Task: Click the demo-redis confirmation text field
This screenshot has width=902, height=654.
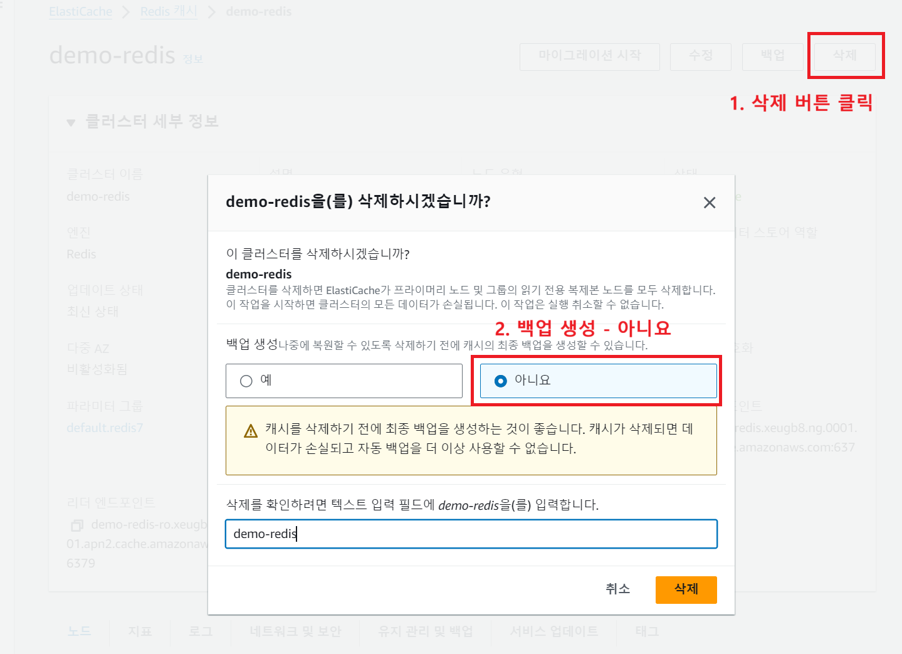Action: tap(471, 534)
